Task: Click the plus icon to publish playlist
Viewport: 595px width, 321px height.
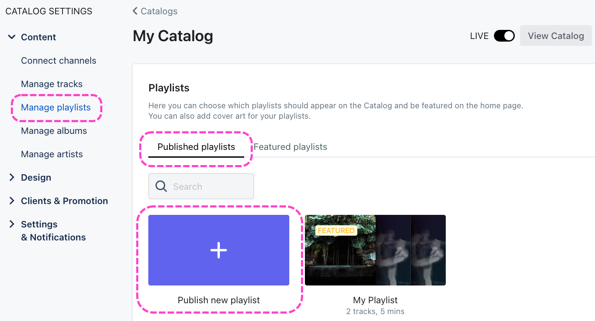Action: 219,250
